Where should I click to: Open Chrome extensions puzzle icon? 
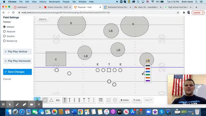click(x=184, y=13)
